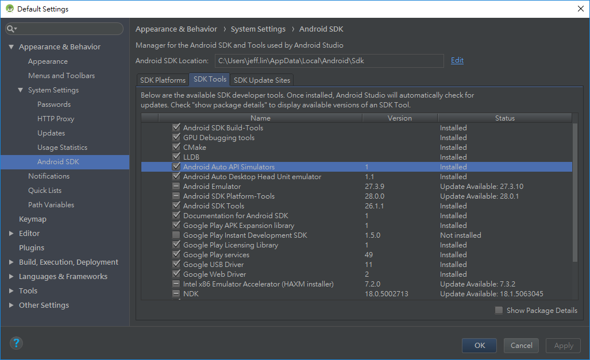The height and width of the screenshot is (360, 590).
Task: Toggle Android Auto API Simulators checkbox
Action: (x=176, y=167)
